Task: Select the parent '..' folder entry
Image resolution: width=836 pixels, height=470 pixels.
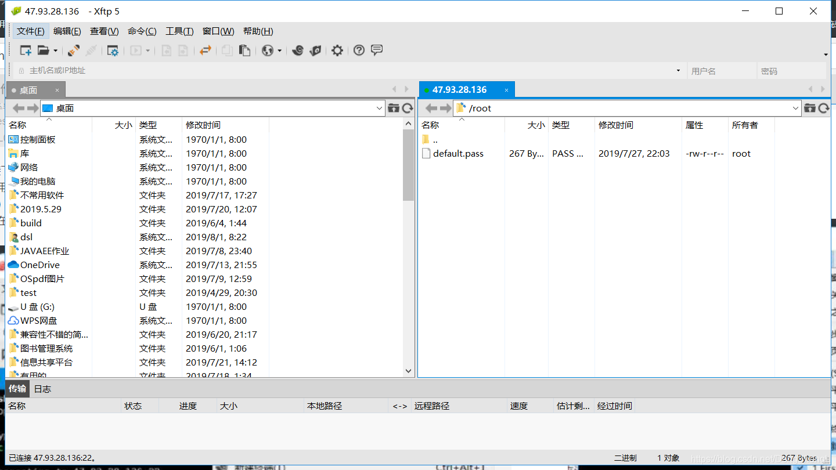Action: tap(435, 140)
